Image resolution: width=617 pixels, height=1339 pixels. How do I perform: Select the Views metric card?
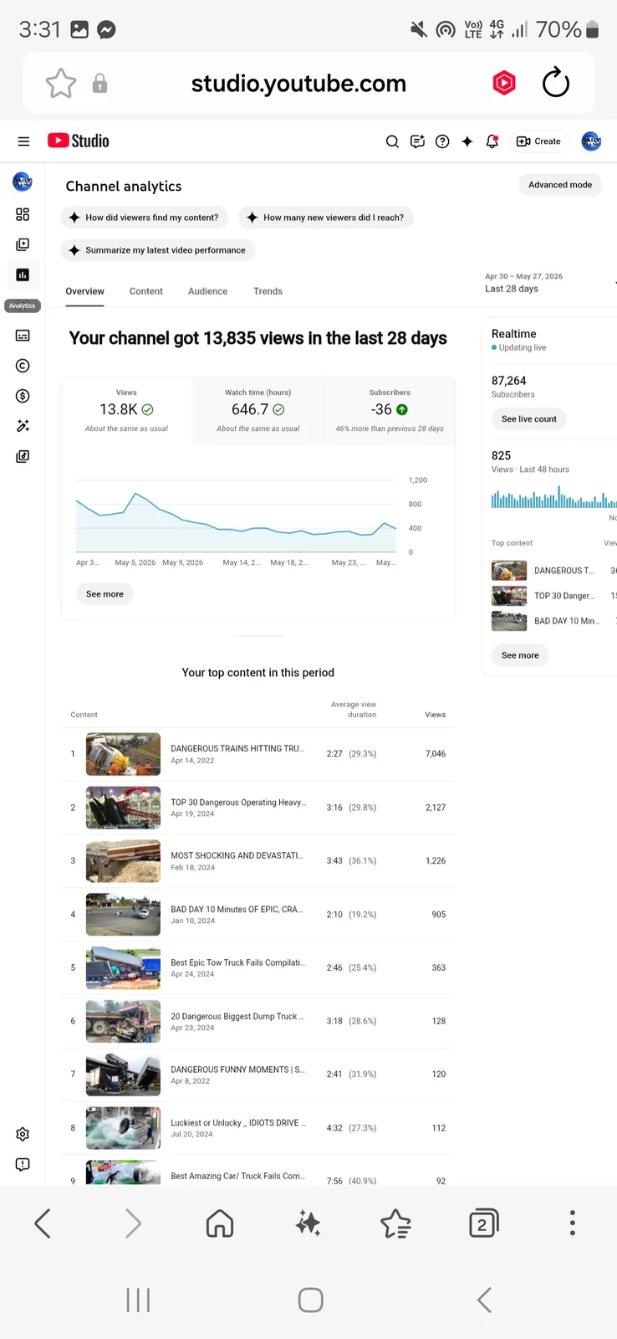click(x=126, y=410)
